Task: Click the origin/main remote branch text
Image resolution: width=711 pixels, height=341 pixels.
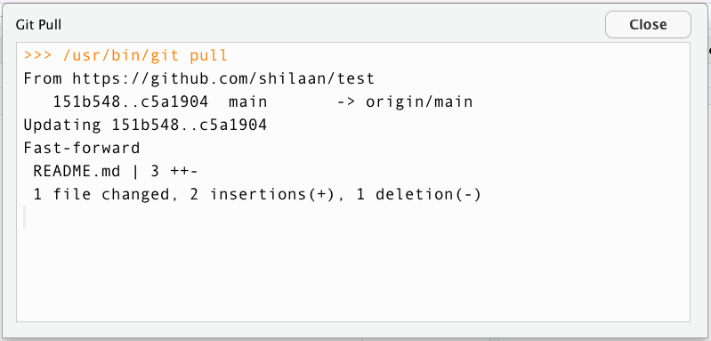Action: point(419,102)
